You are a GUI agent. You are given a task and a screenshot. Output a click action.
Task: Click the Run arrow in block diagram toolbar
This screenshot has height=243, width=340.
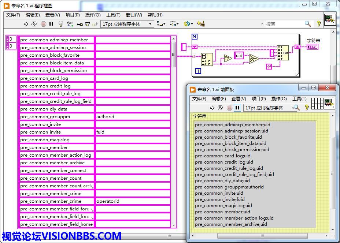[x=26, y=24]
